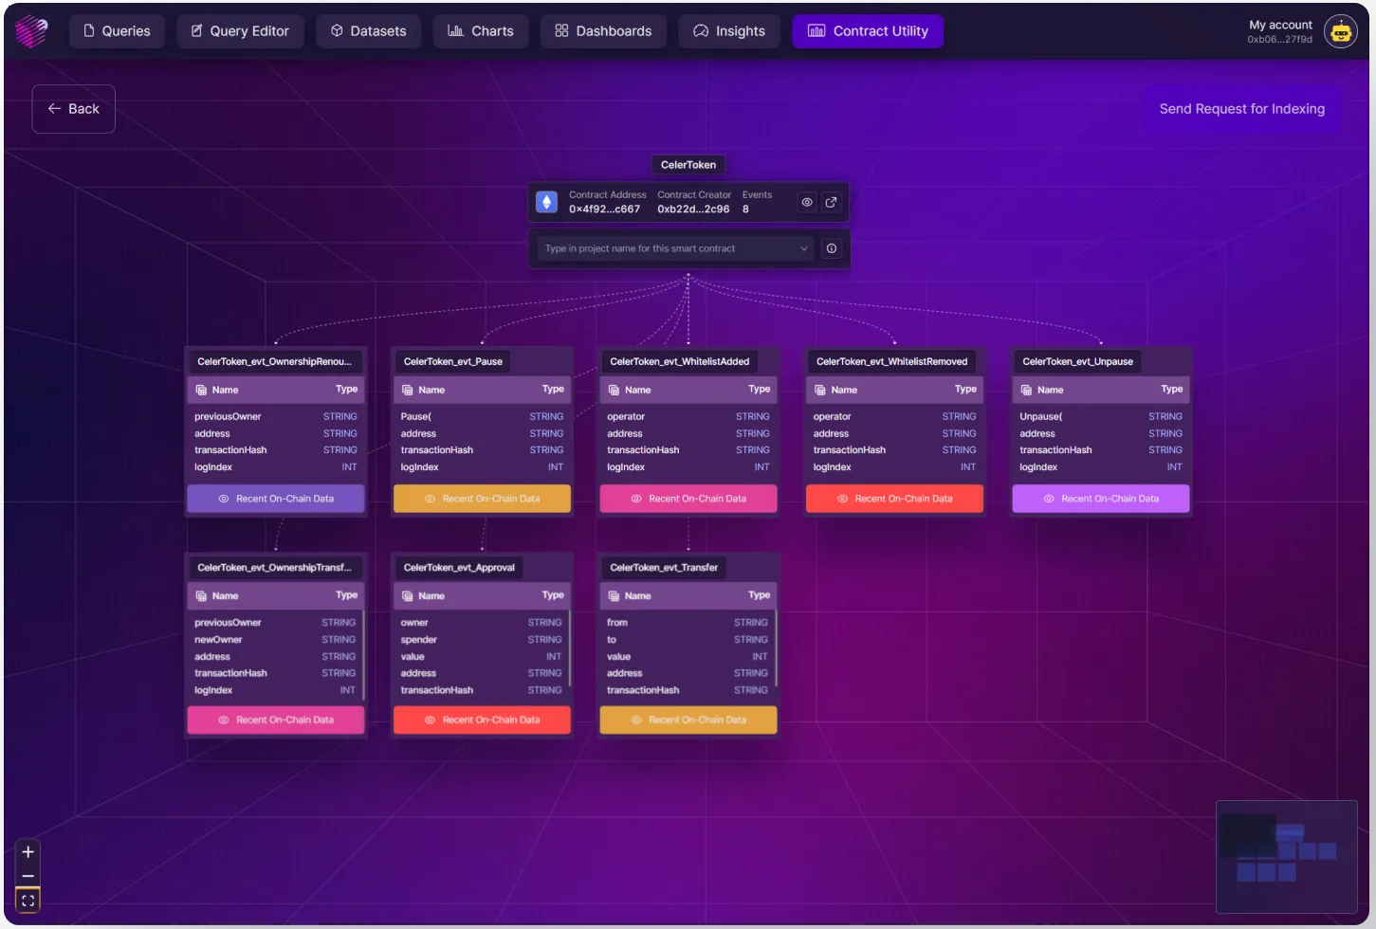Click the fit view icon
The image size is (1376, 929).
coord(28,901)
